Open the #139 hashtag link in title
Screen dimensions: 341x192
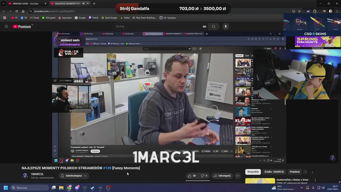pyautogui.click(x=107, y=168)
